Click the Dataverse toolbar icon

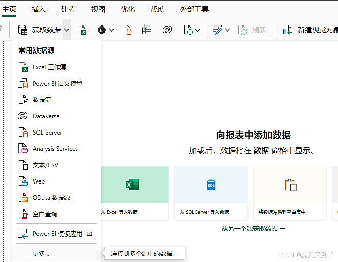[167, 30]
